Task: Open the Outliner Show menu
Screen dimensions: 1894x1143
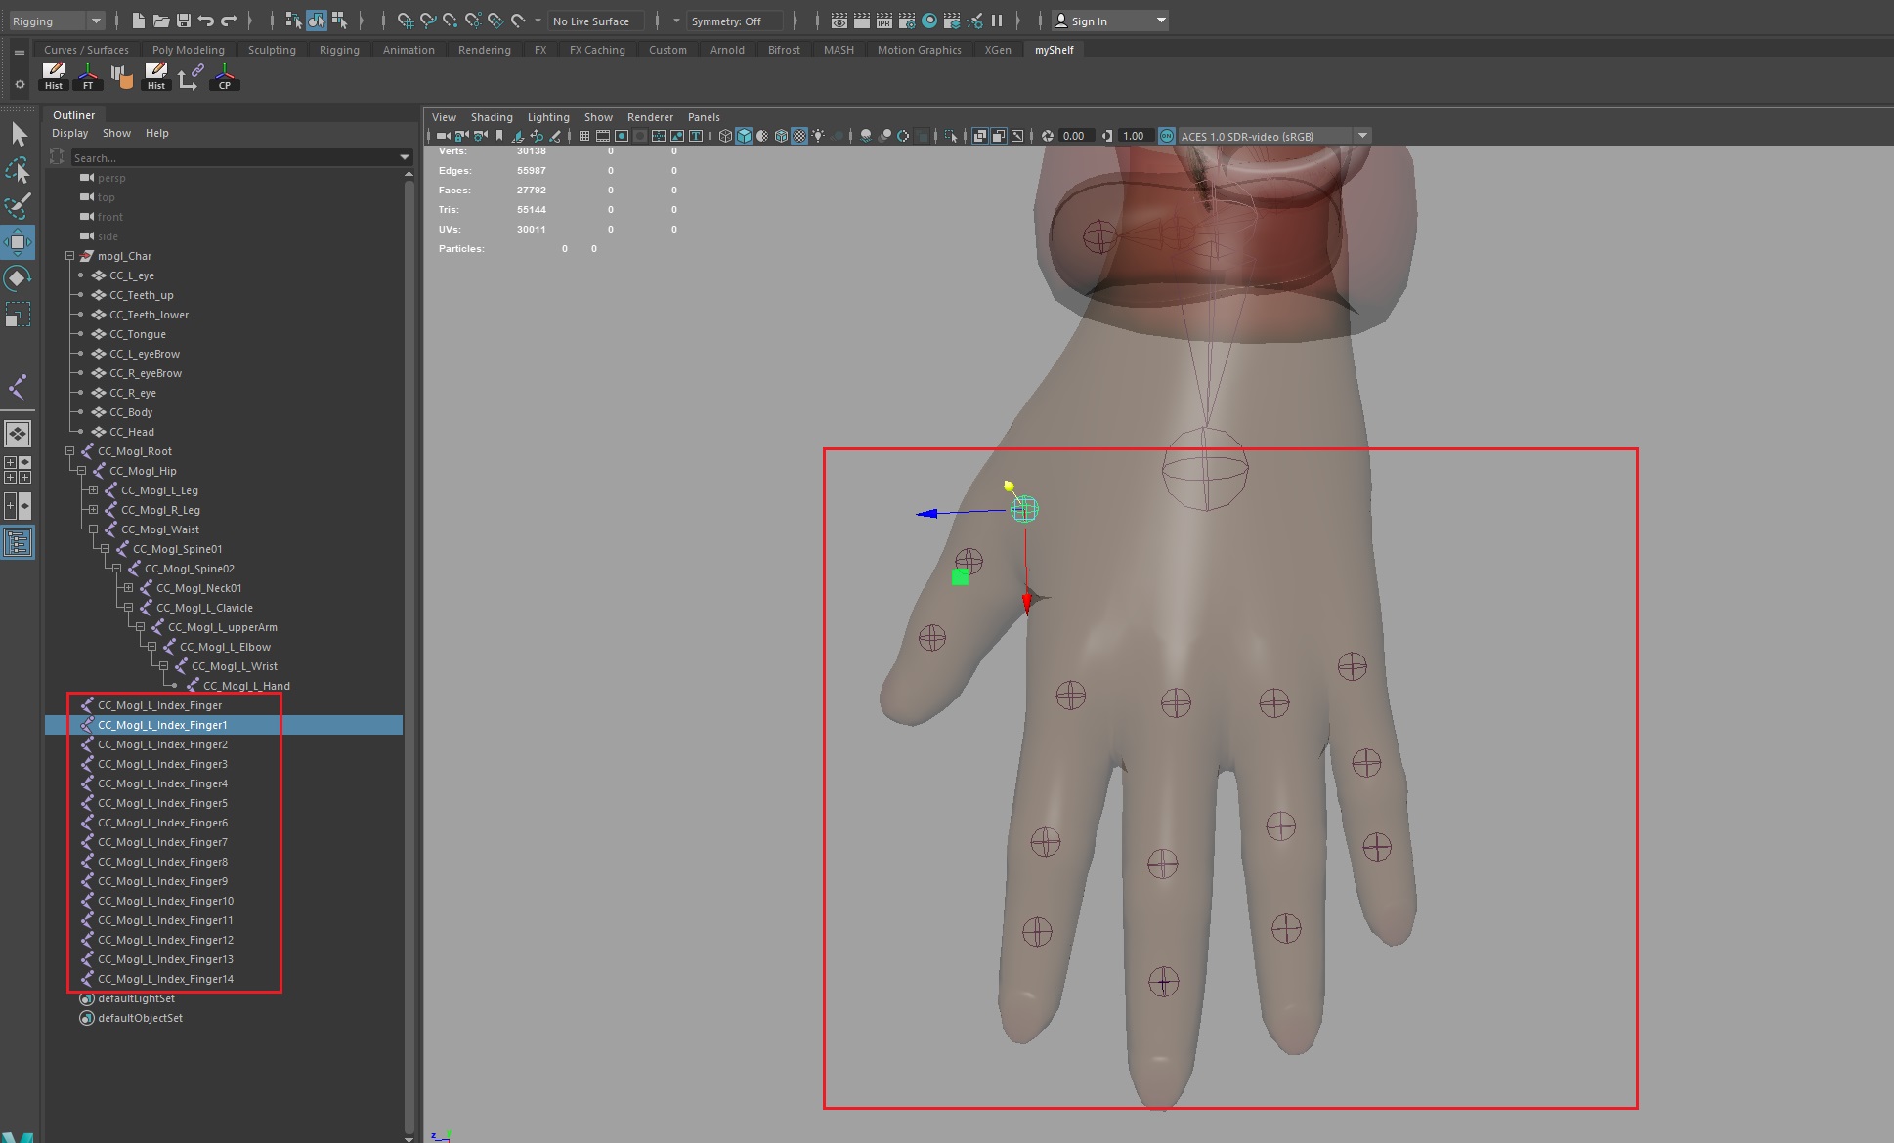Action: coord(116,133)
